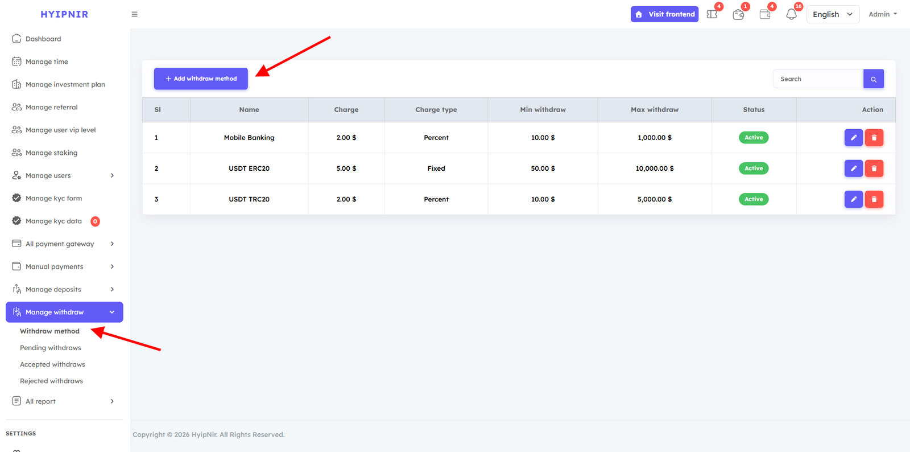The image size is (910, 452).
Task: Click the search magnifier button
Action: (873, 79)
